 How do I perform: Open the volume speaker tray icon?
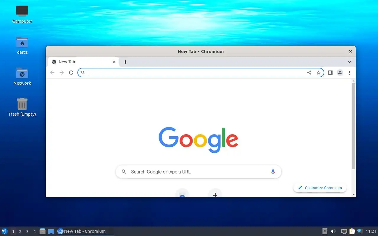coord(333,231)
